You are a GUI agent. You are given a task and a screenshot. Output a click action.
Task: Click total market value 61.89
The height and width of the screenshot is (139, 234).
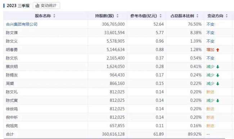[x=159, y=134]
